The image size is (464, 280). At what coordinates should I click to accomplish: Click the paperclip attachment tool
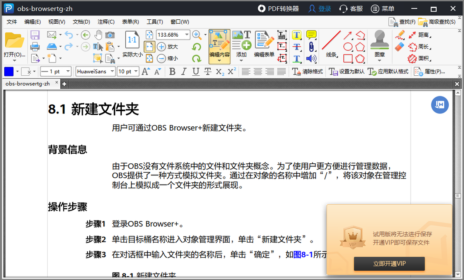click(311, 47)
